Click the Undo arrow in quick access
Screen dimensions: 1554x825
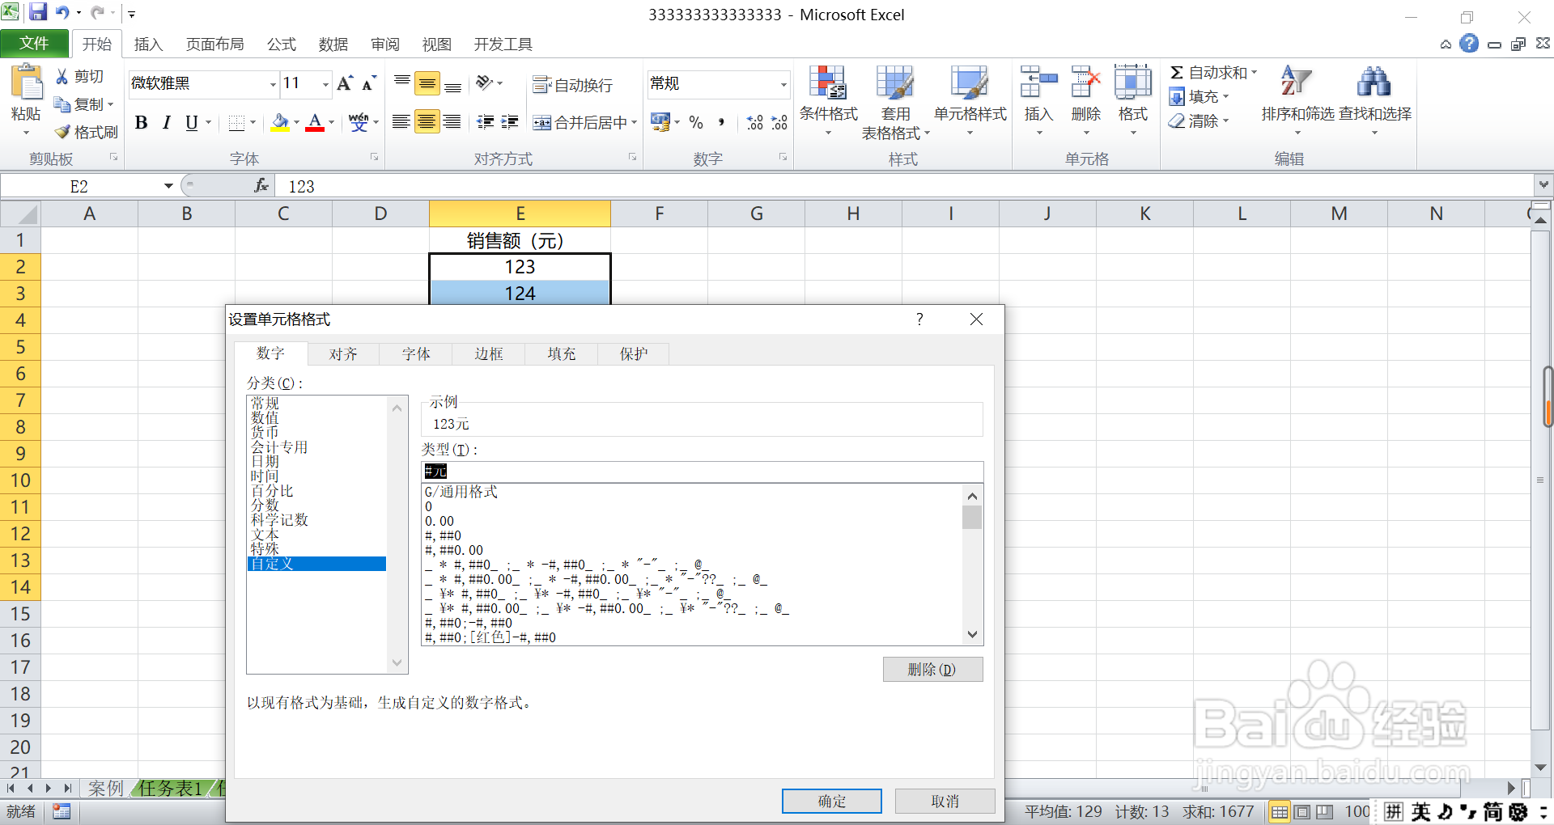(x=62, y=12)
